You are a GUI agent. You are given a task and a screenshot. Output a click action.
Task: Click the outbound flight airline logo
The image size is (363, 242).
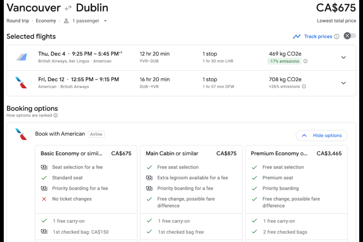click(21, 57)
